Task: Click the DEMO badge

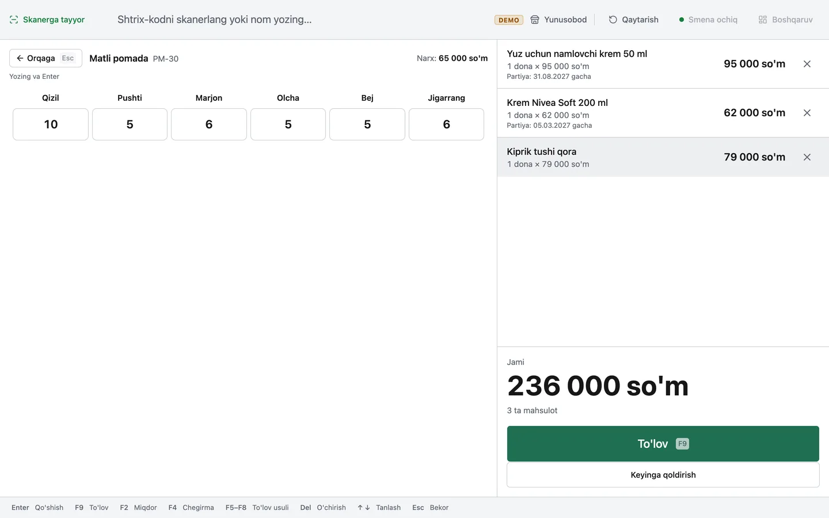Action: (509, 20)
